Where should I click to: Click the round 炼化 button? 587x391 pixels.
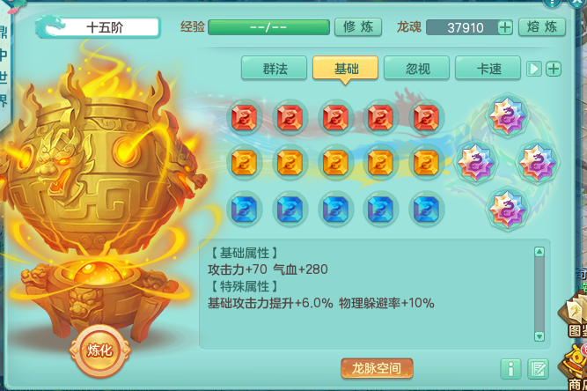(x=99, y=350)
